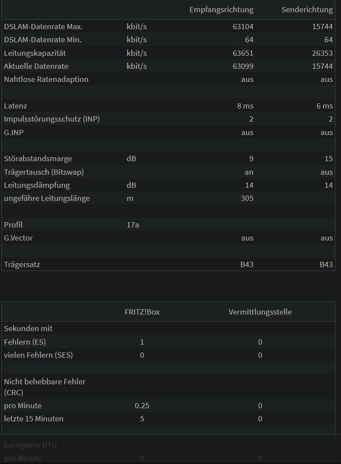This screenshot has height=464, width=341.
Task: Click the G.INP row label
Action: point(14,132)
